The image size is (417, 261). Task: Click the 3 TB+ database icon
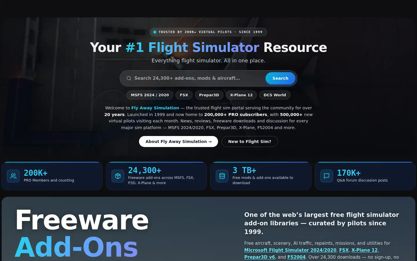222,176
